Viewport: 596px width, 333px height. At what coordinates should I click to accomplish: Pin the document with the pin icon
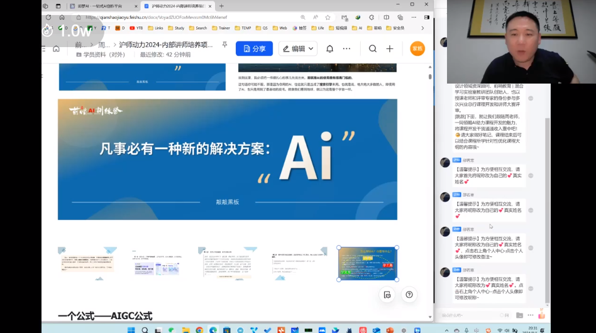point(224,45)
